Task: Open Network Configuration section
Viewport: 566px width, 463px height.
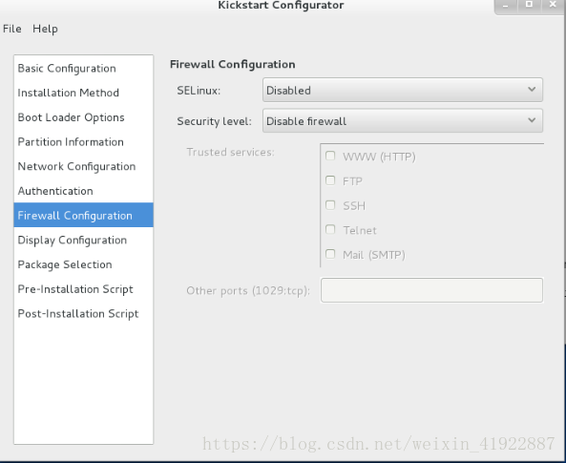Action: [x=83, y=166]
